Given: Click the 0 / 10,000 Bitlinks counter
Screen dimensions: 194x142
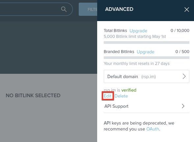Looking at the screenshot, I should point(180,30).
